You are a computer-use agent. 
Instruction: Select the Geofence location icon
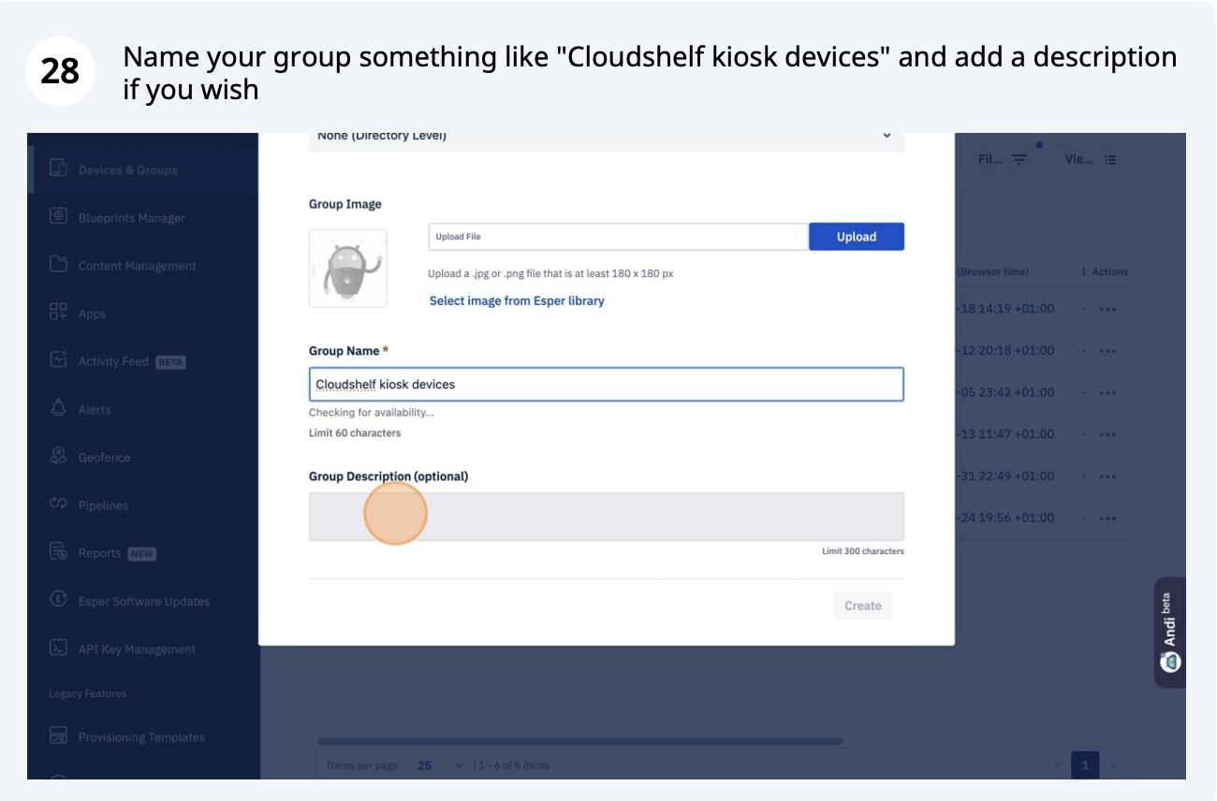[x=59, y=457]
